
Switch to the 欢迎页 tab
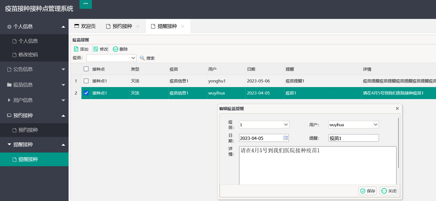pos(85,26)
